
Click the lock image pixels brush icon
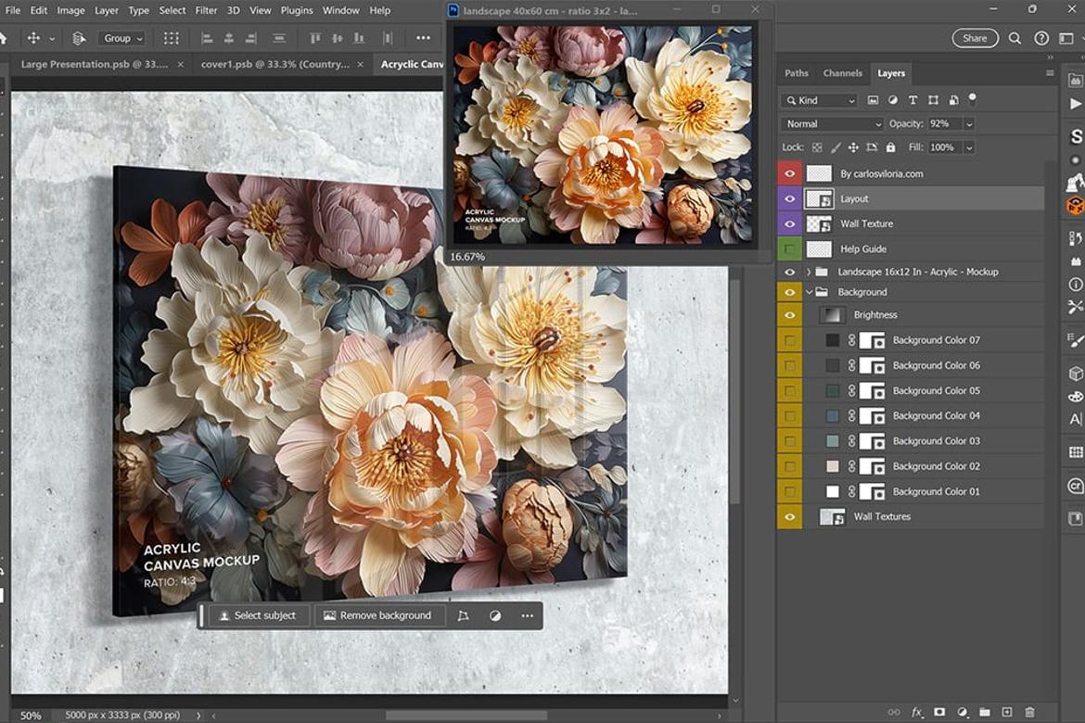[x=836, y=147]
